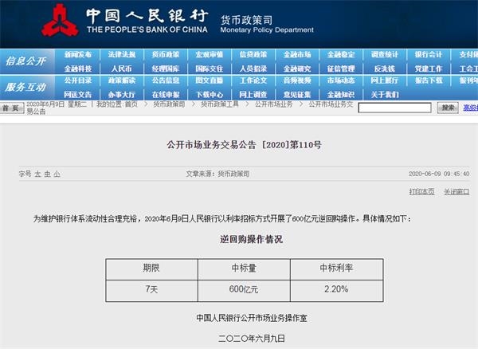Open the 金融科技 menu item
This screenshot has height=349, width=478.
78,69
